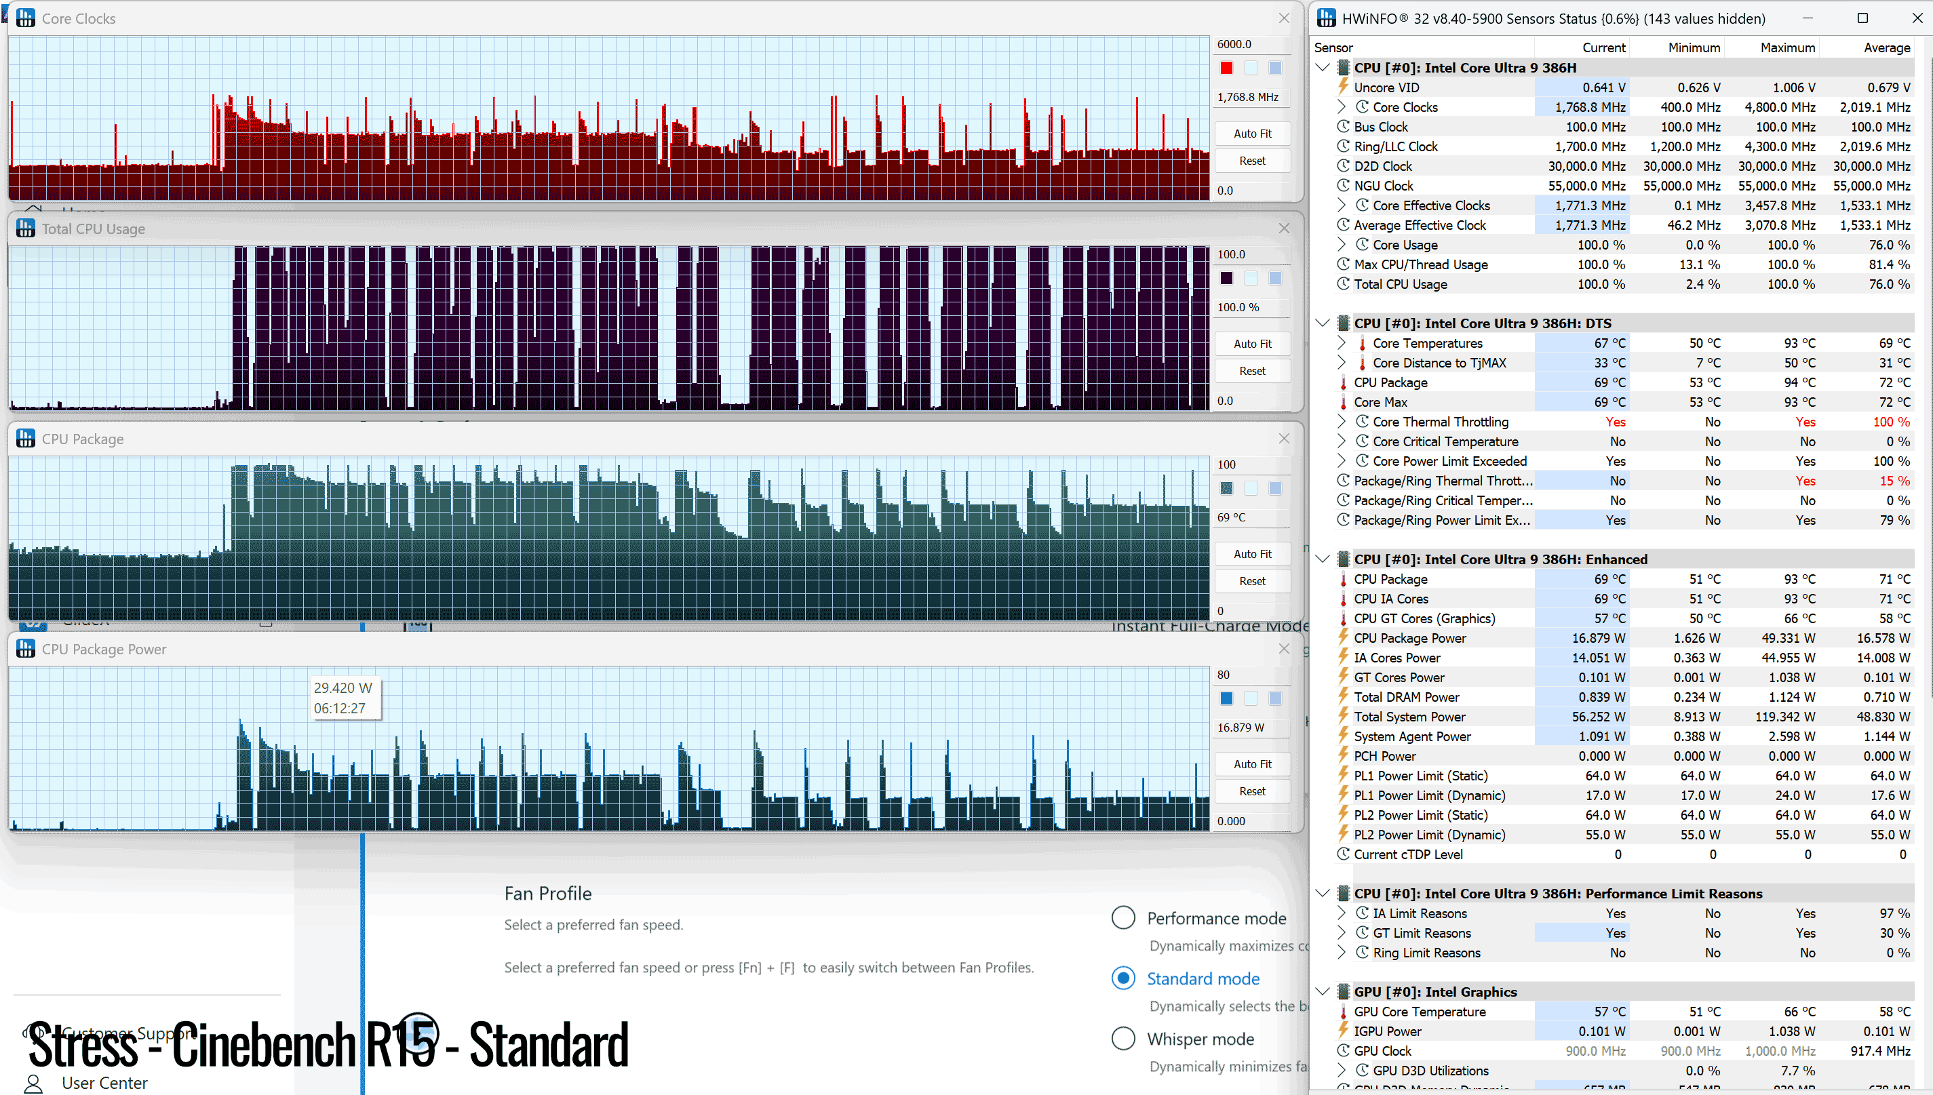The image size is (1933, 1095).
Task: Expand the Core Critical Temperature row
Action: pos(1342,441)
